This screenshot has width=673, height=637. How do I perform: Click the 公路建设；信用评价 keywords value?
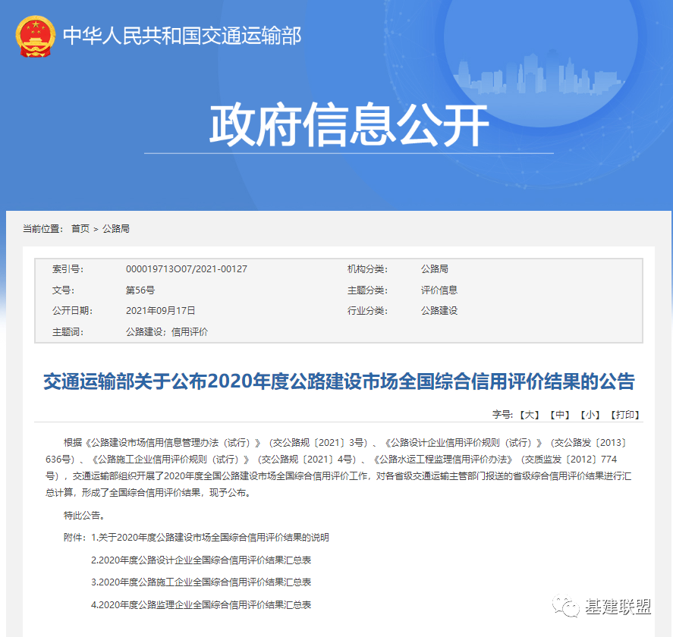166,332
